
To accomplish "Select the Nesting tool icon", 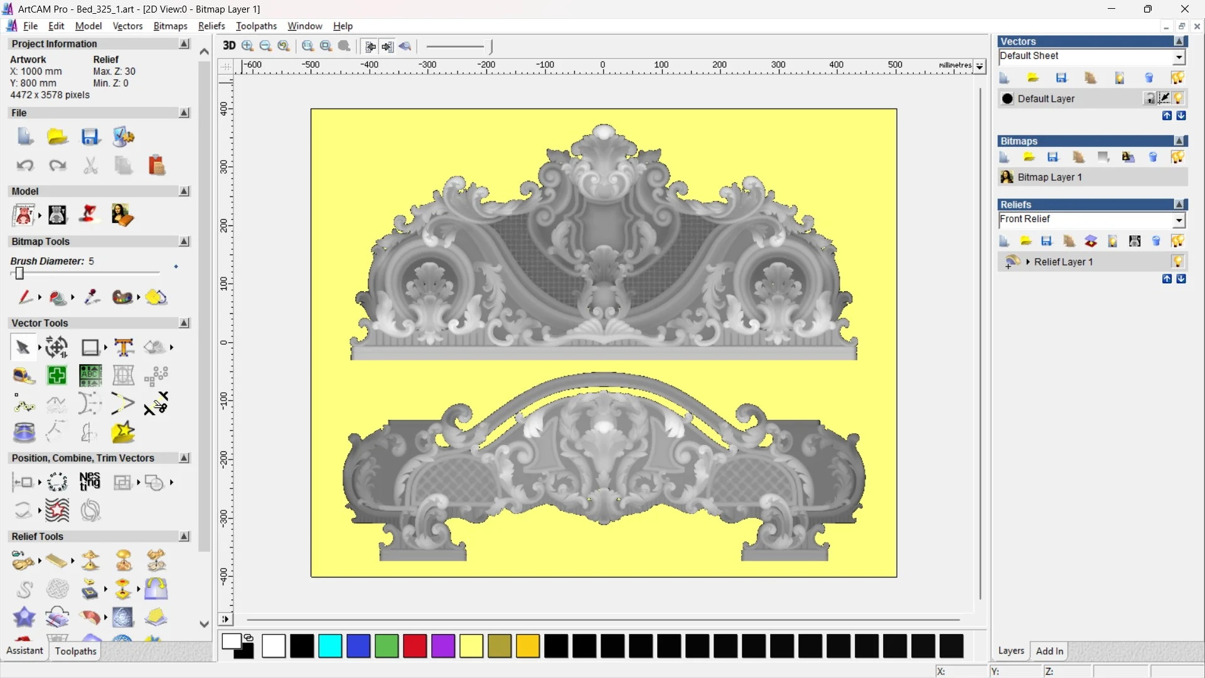I will (x=90, y=482).
